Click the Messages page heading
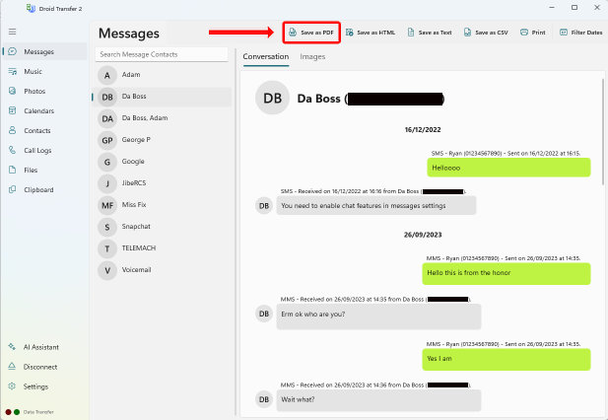Viewport: 608px width, 420px height. pos(129,34)
